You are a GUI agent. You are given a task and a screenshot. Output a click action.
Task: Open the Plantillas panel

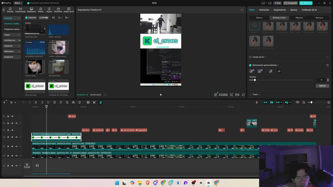[58, 10]
